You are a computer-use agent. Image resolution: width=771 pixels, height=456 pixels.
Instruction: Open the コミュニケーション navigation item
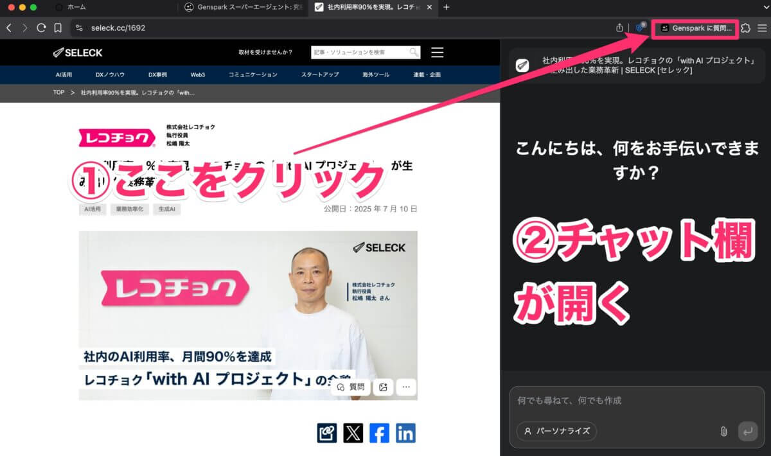click(x=253, y=75)
